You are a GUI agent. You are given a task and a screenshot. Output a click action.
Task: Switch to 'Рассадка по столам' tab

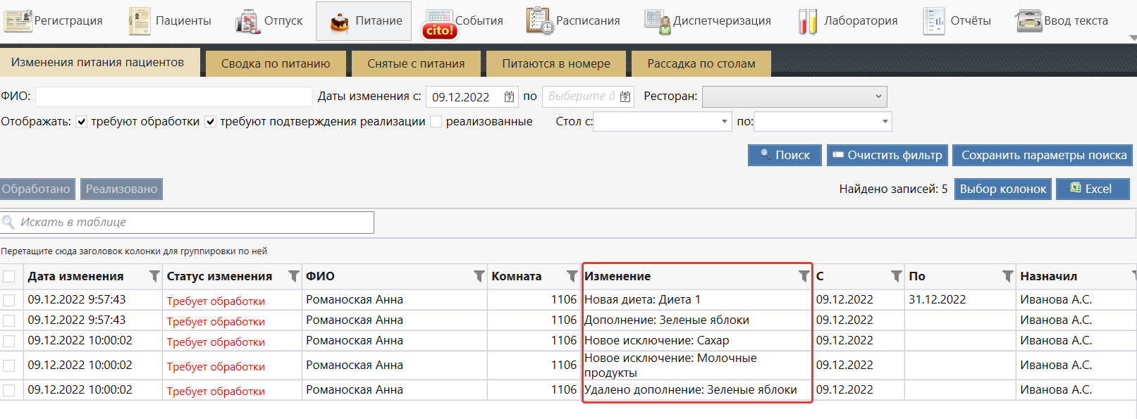click(701, 63)
